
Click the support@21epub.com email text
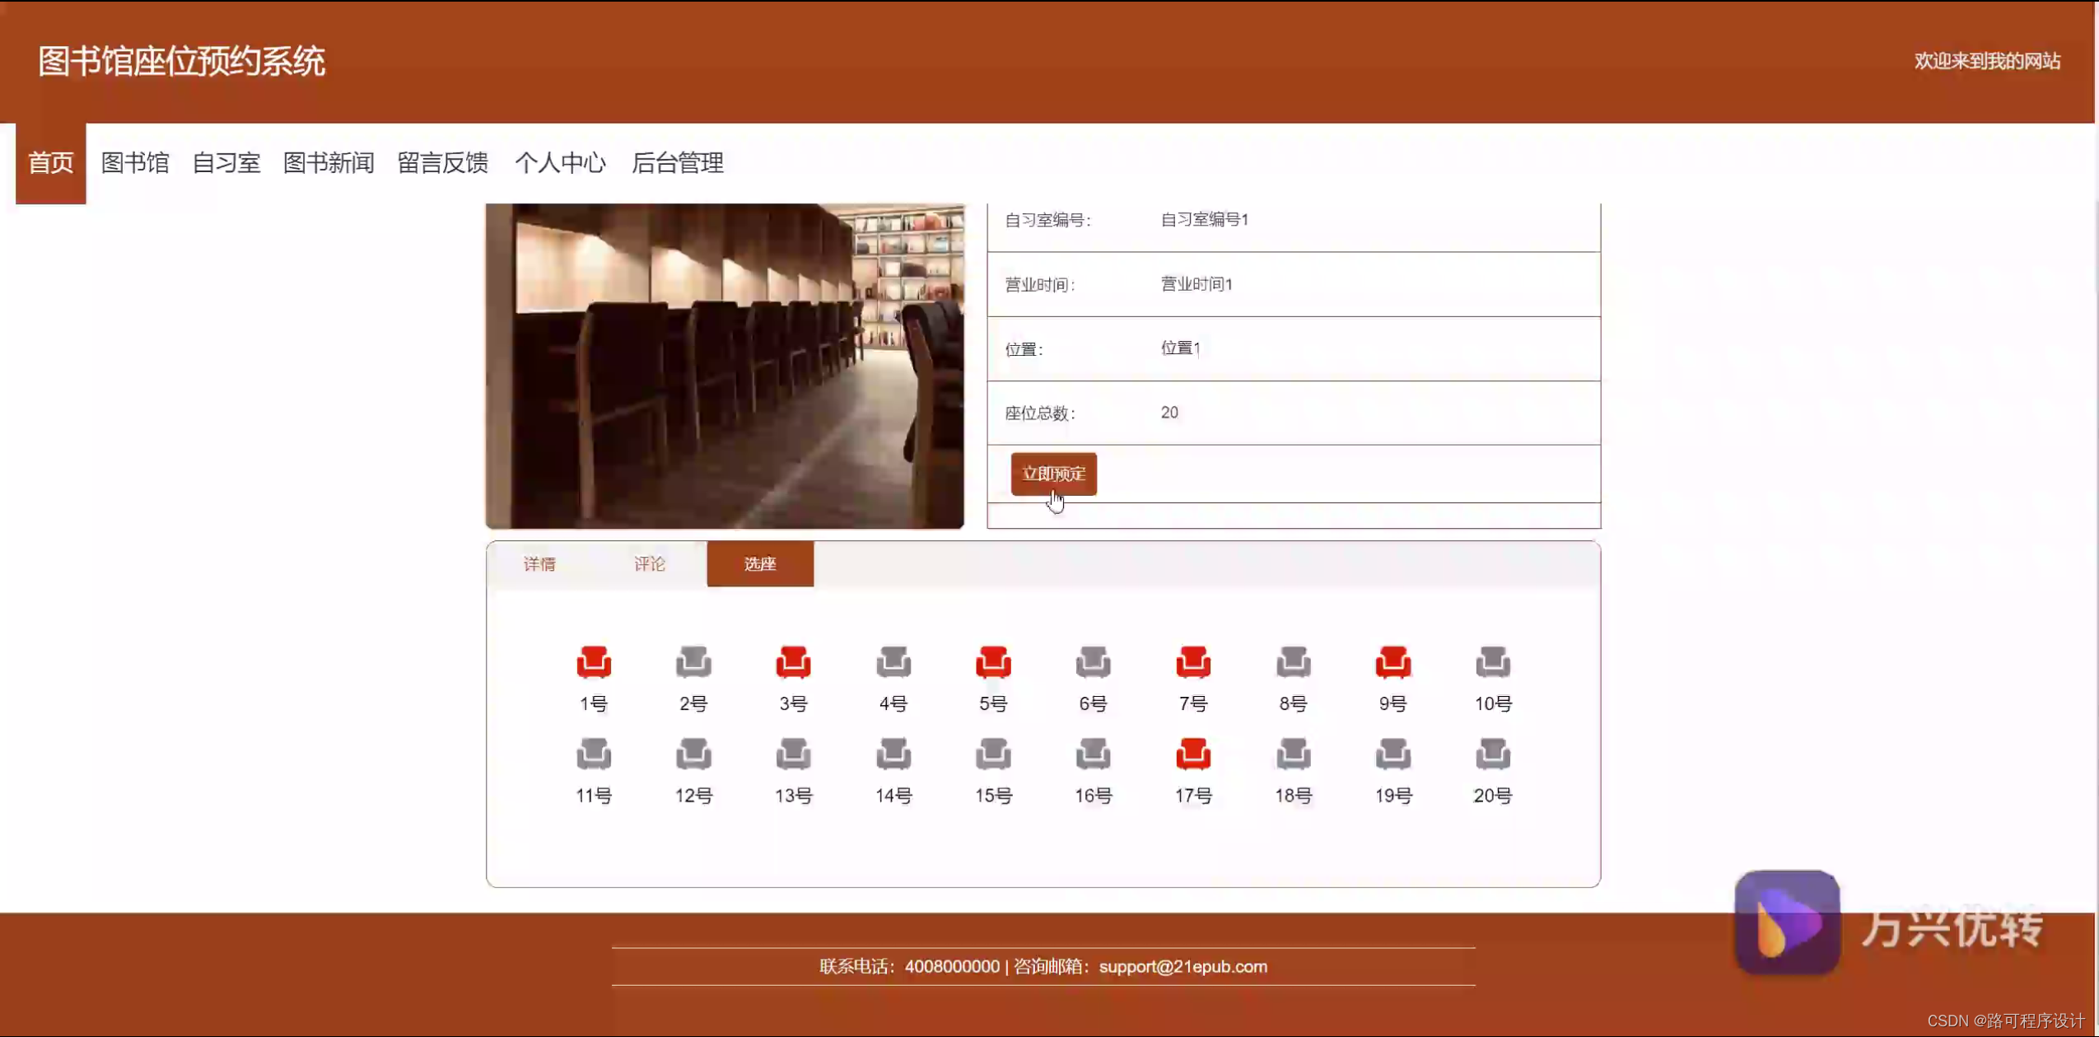click(1183, 966)
